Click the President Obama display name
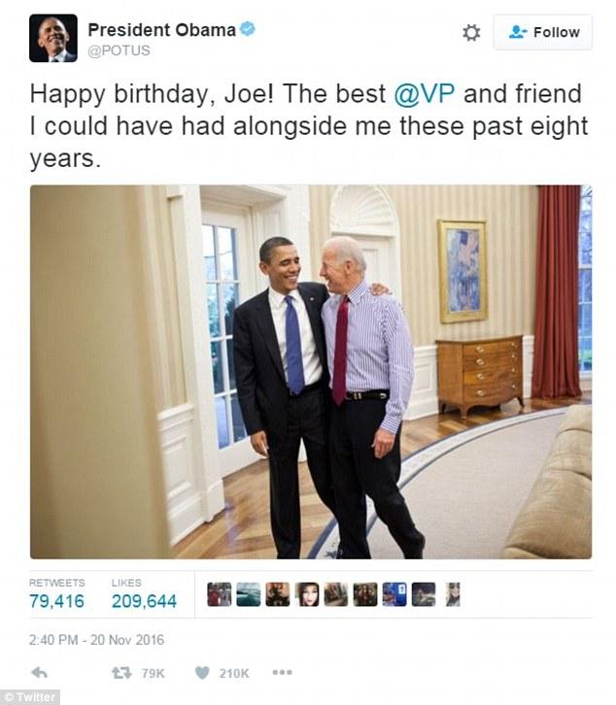Image resolution: width=616 pixels, height=705 pixels. coord(161,30)
